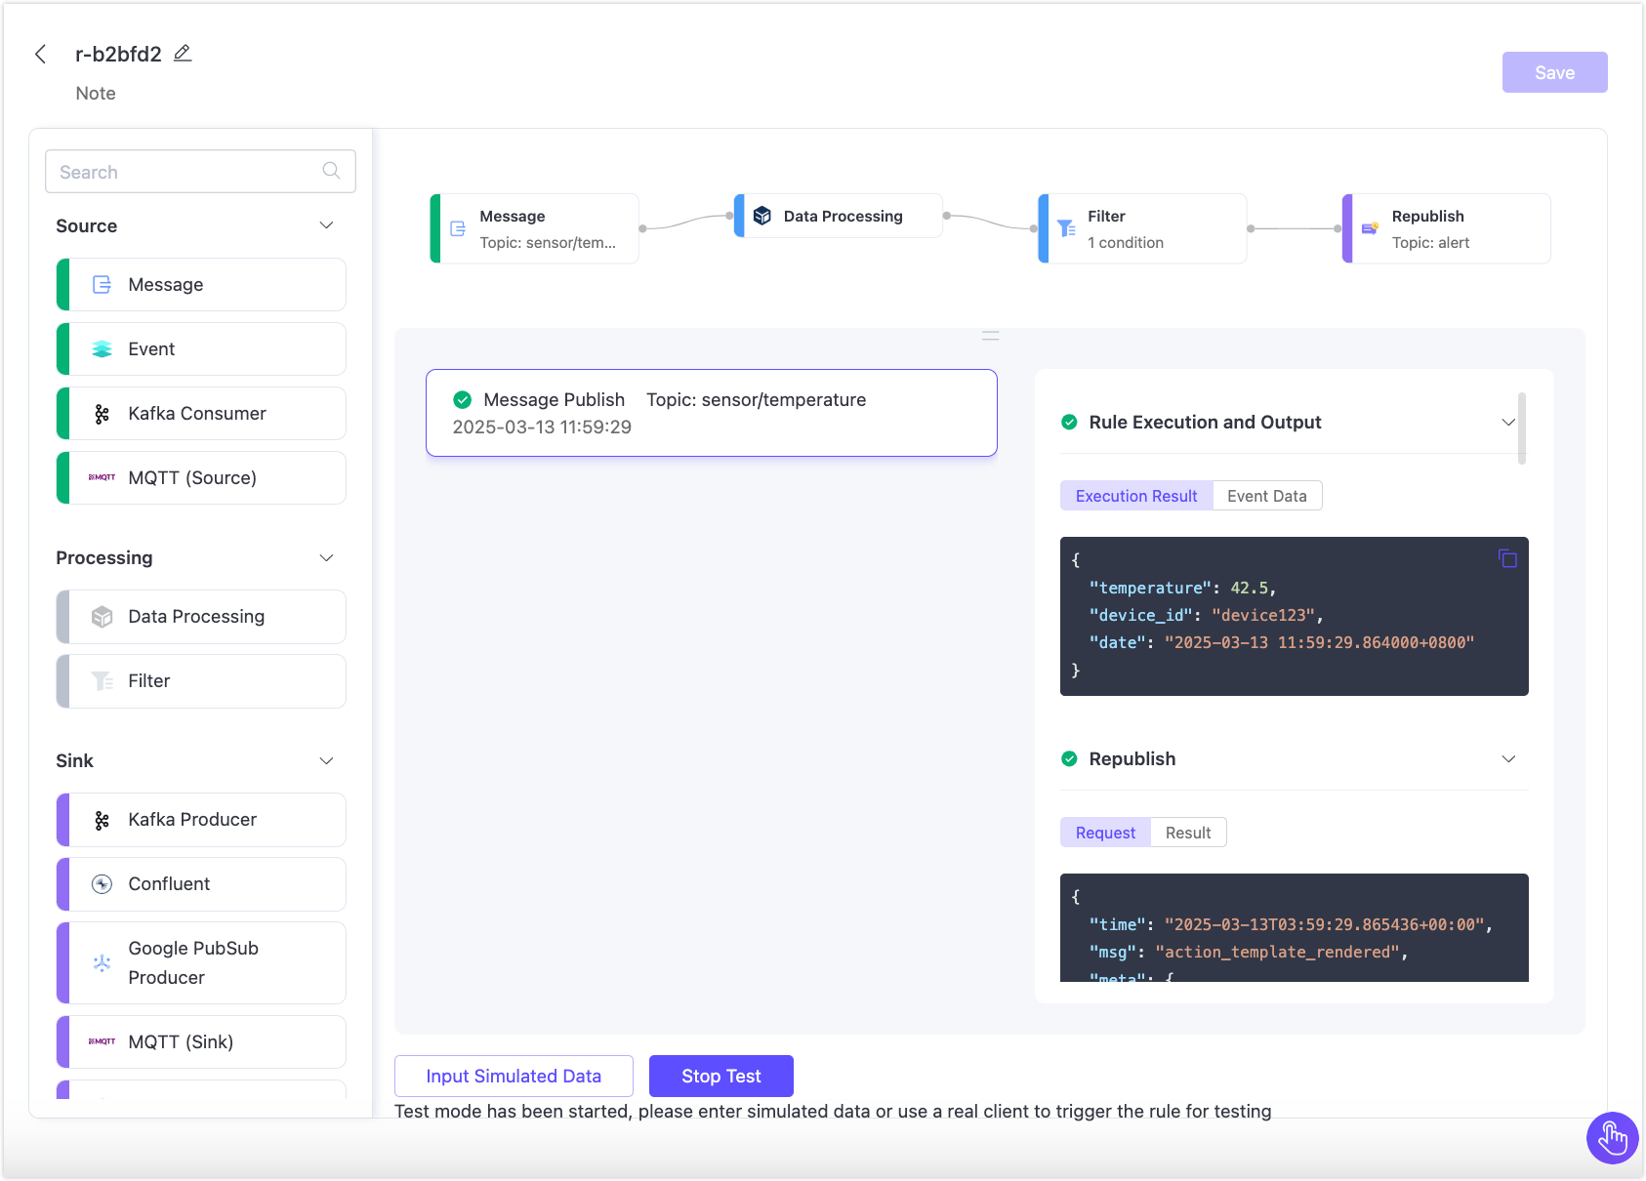This screenshot has height=1181, width=1646.
Task: Collapse the Processing section chevron
Action: point(326,558)
